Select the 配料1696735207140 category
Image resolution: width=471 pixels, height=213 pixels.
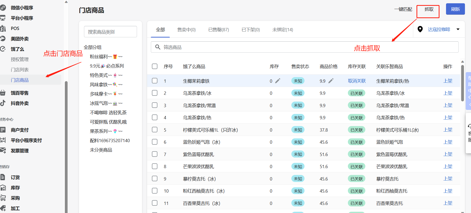coord(110,140)
